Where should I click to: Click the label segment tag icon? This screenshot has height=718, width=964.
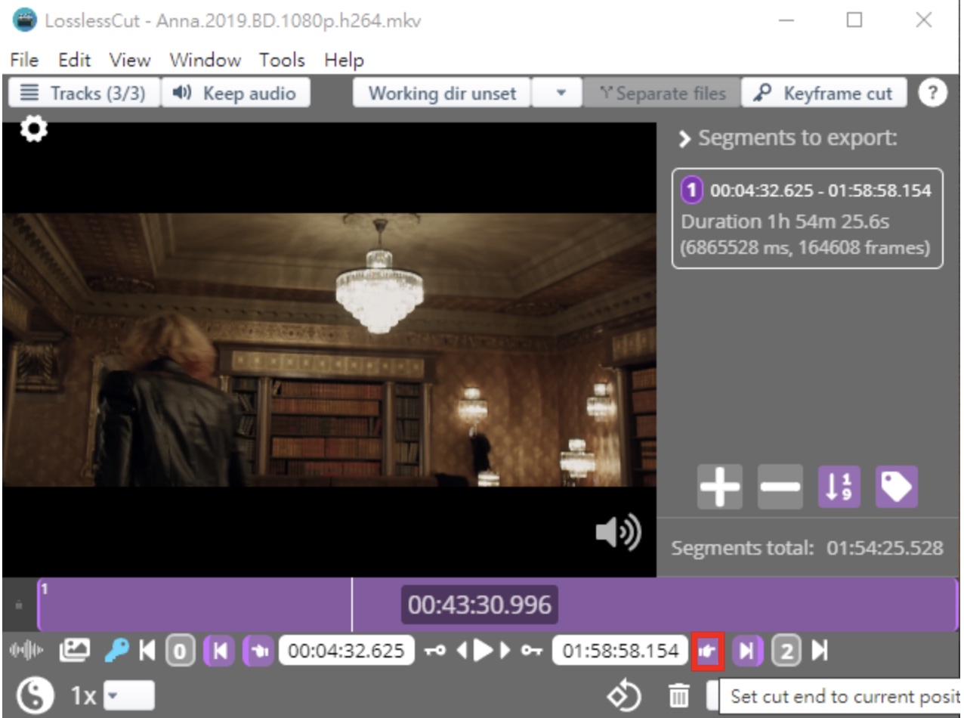897,487
